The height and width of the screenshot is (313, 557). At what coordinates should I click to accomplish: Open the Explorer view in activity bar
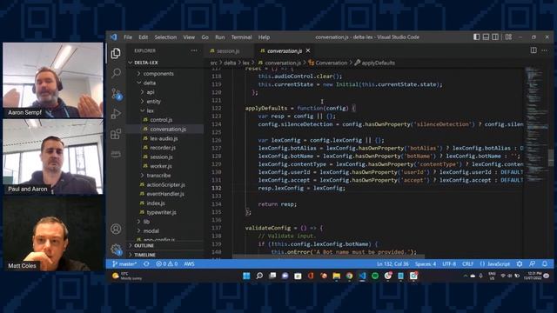point(116,54)
